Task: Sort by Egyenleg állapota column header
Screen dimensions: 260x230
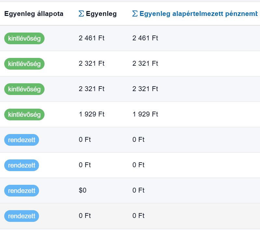Action: coord(34,14)
